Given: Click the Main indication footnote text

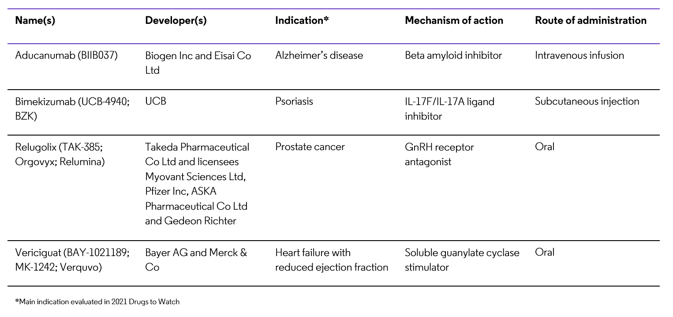Looking at the screenshot, I should coord(97,302).
